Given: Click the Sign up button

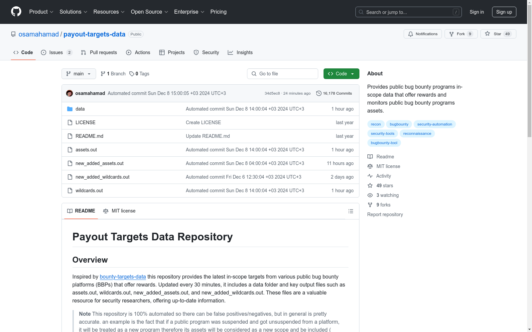Looking at the screenshot, I should pos(504,12).
